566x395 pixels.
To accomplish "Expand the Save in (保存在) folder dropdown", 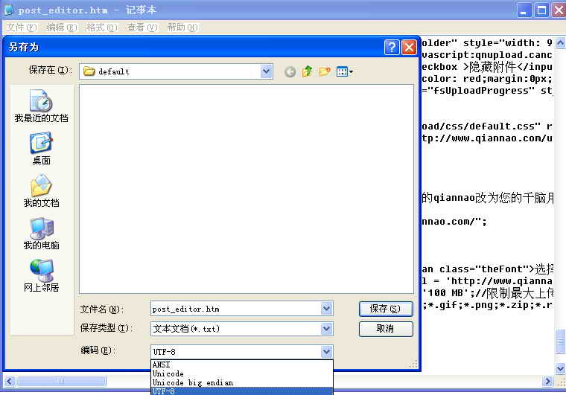I will tap(266, 71).
